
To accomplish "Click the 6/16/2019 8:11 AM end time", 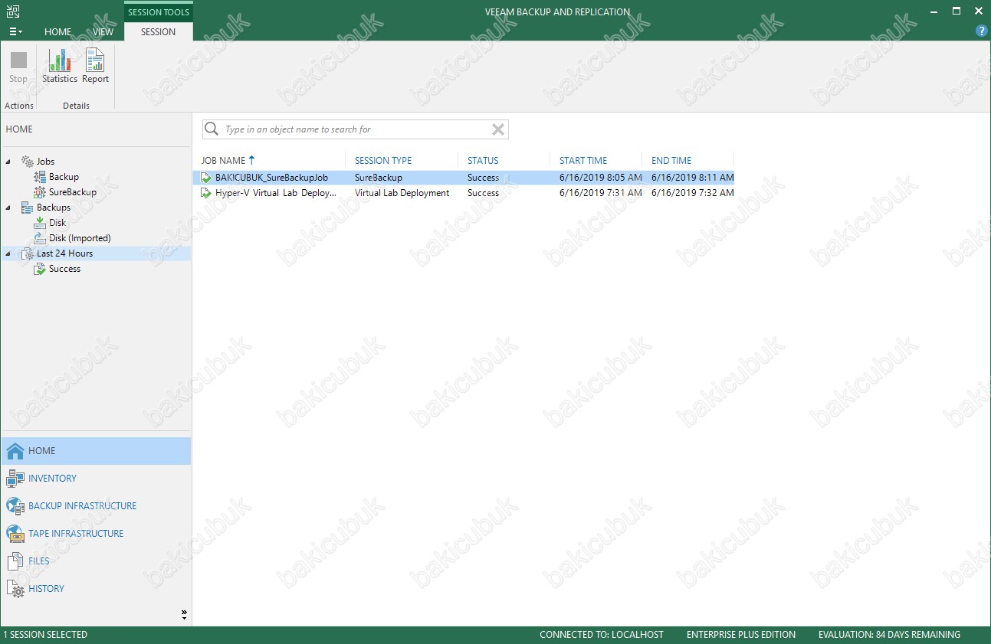I will (693, 178).
